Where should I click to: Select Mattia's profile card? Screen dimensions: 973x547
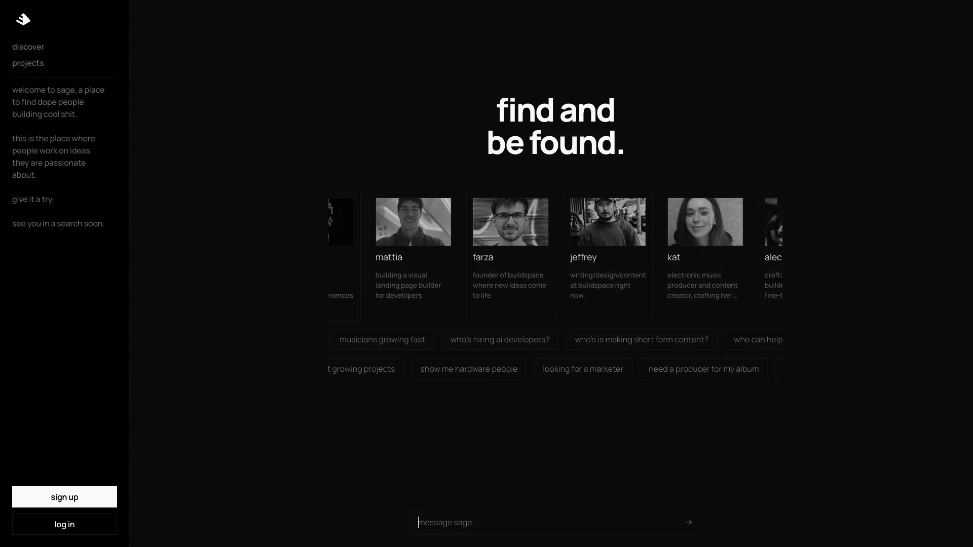tap(414, 256)
